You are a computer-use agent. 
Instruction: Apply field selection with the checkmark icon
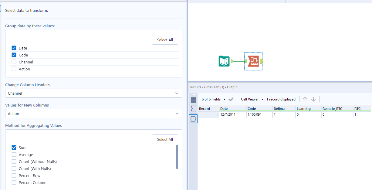231,99
